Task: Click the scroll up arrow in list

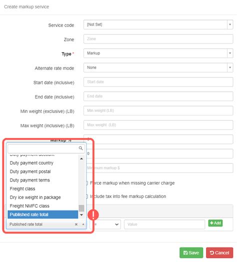Action: tap(81, 158)
